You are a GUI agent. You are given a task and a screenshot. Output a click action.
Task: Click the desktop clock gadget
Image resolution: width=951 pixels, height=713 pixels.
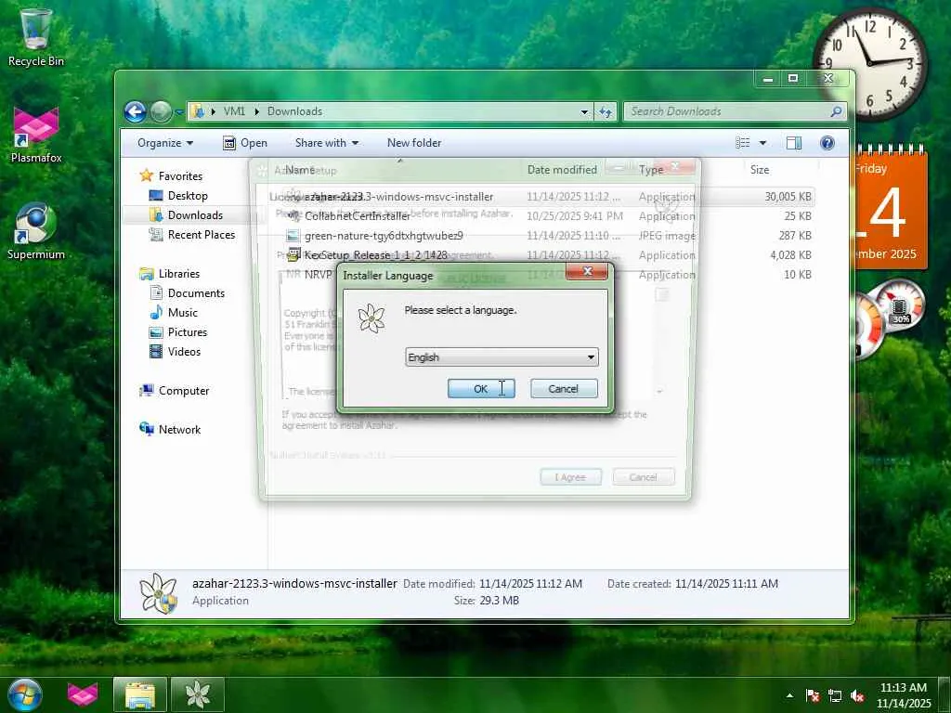tap(869, 63)
